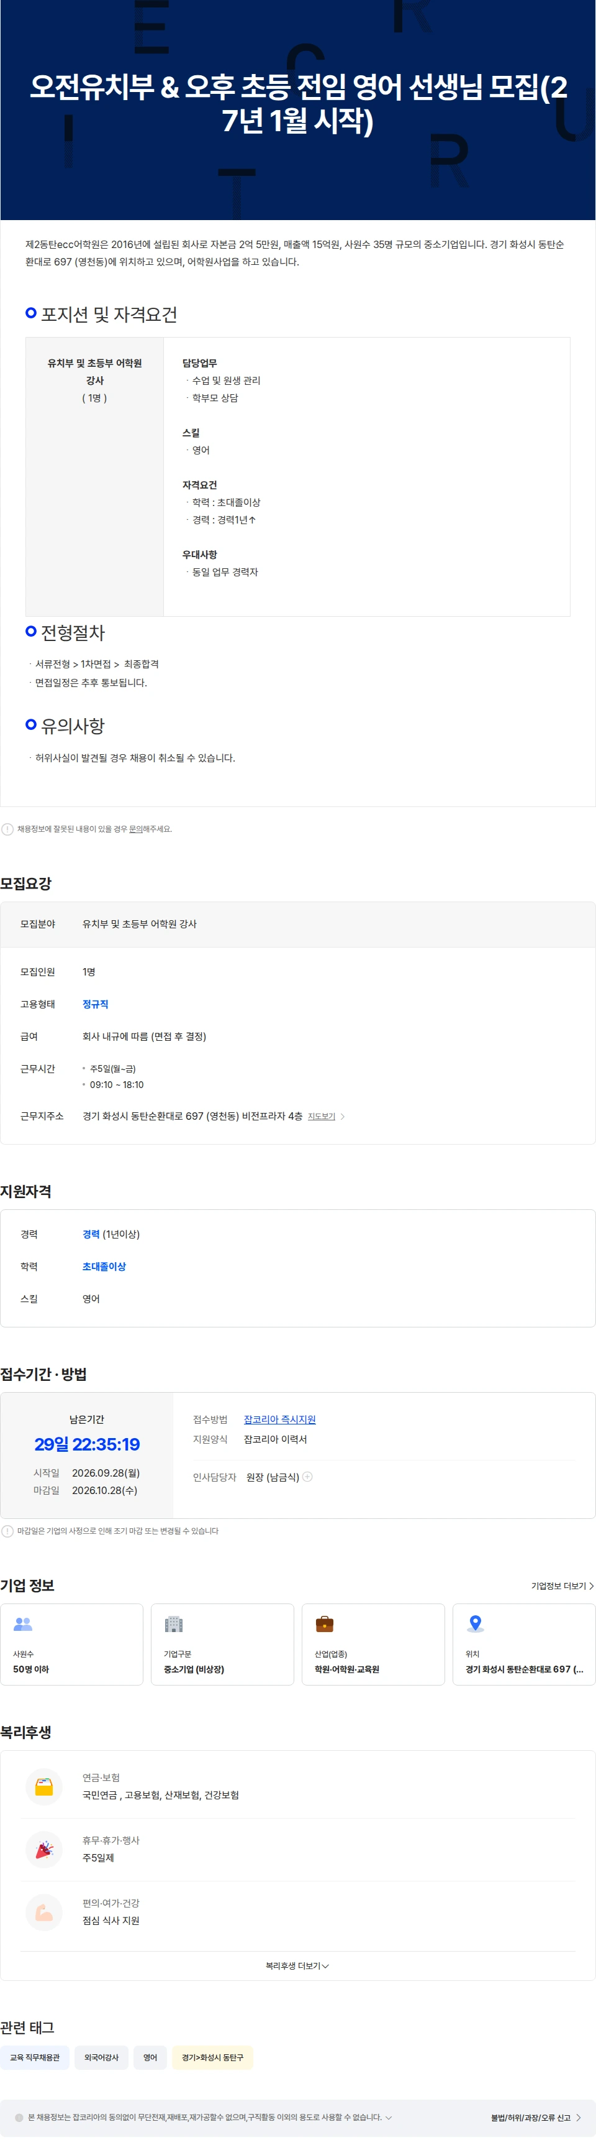
Task: Click the 영어 tag
Action: tap(150, 2058)
